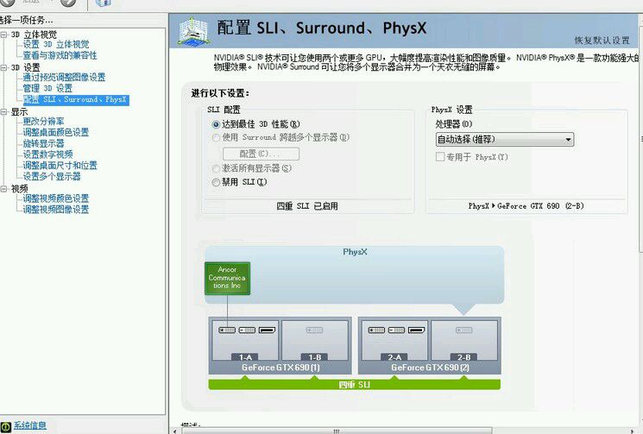The width and height of the screenshot is (643, 434).
Task: Check the 专用于 PhysX checkbox
Action: (440, 156)
